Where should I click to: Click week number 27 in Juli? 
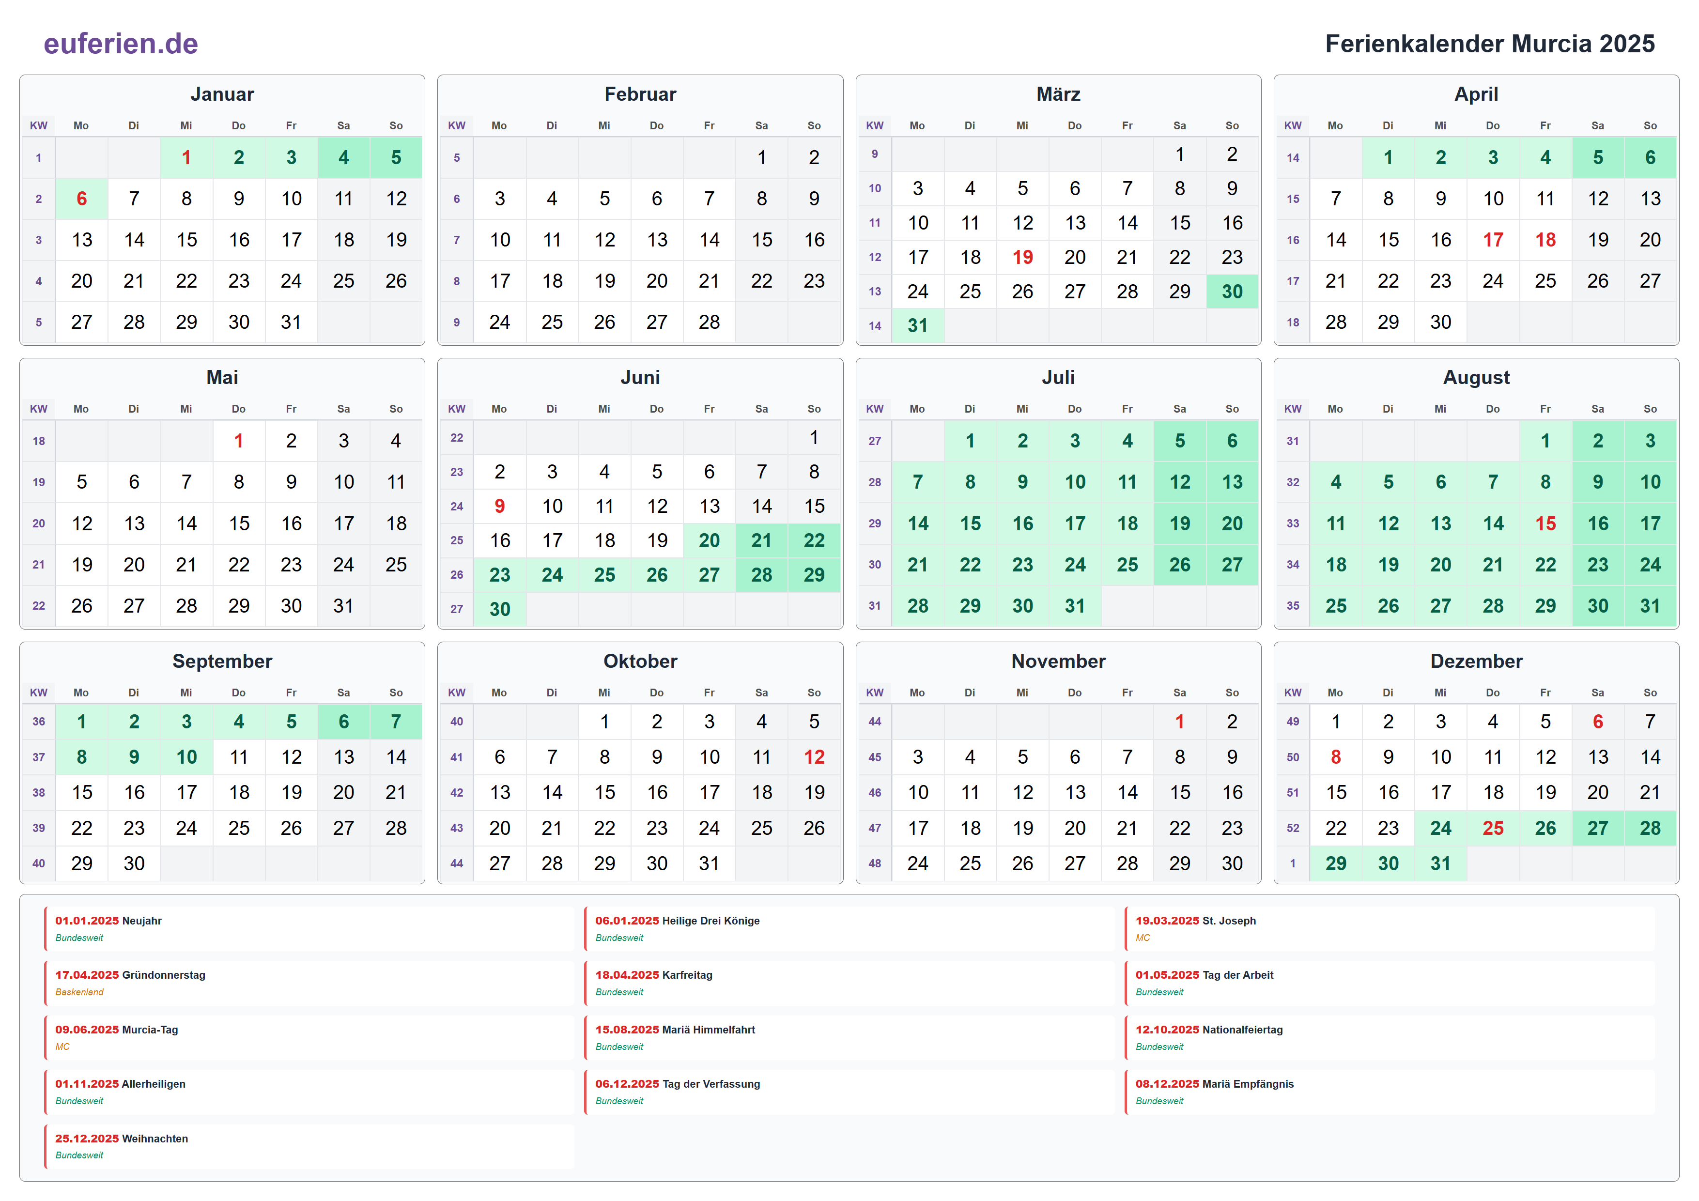click(875, 441)
